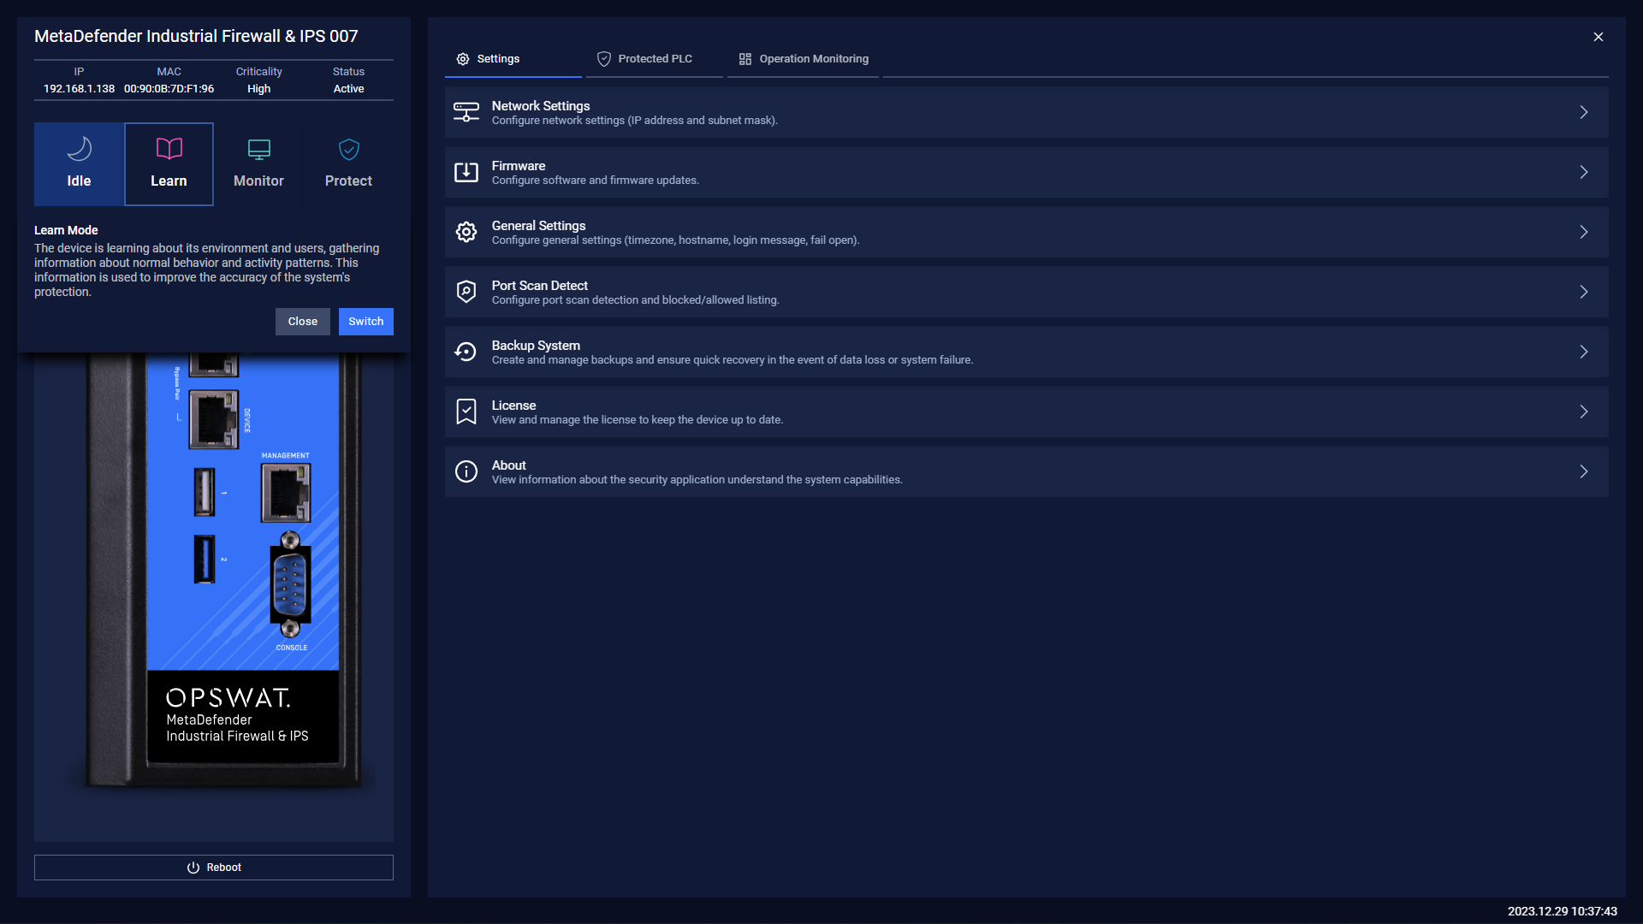Screen dimensions: 1643x924
Task: Expand Network Settings chevron
Action: [x=1584, y=112]
